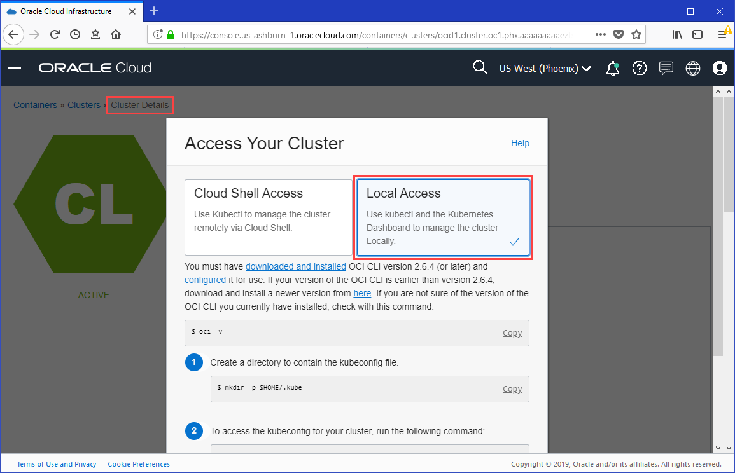Reload the page with refresh icon
The image size is (735, 473).
pos(55,35)
